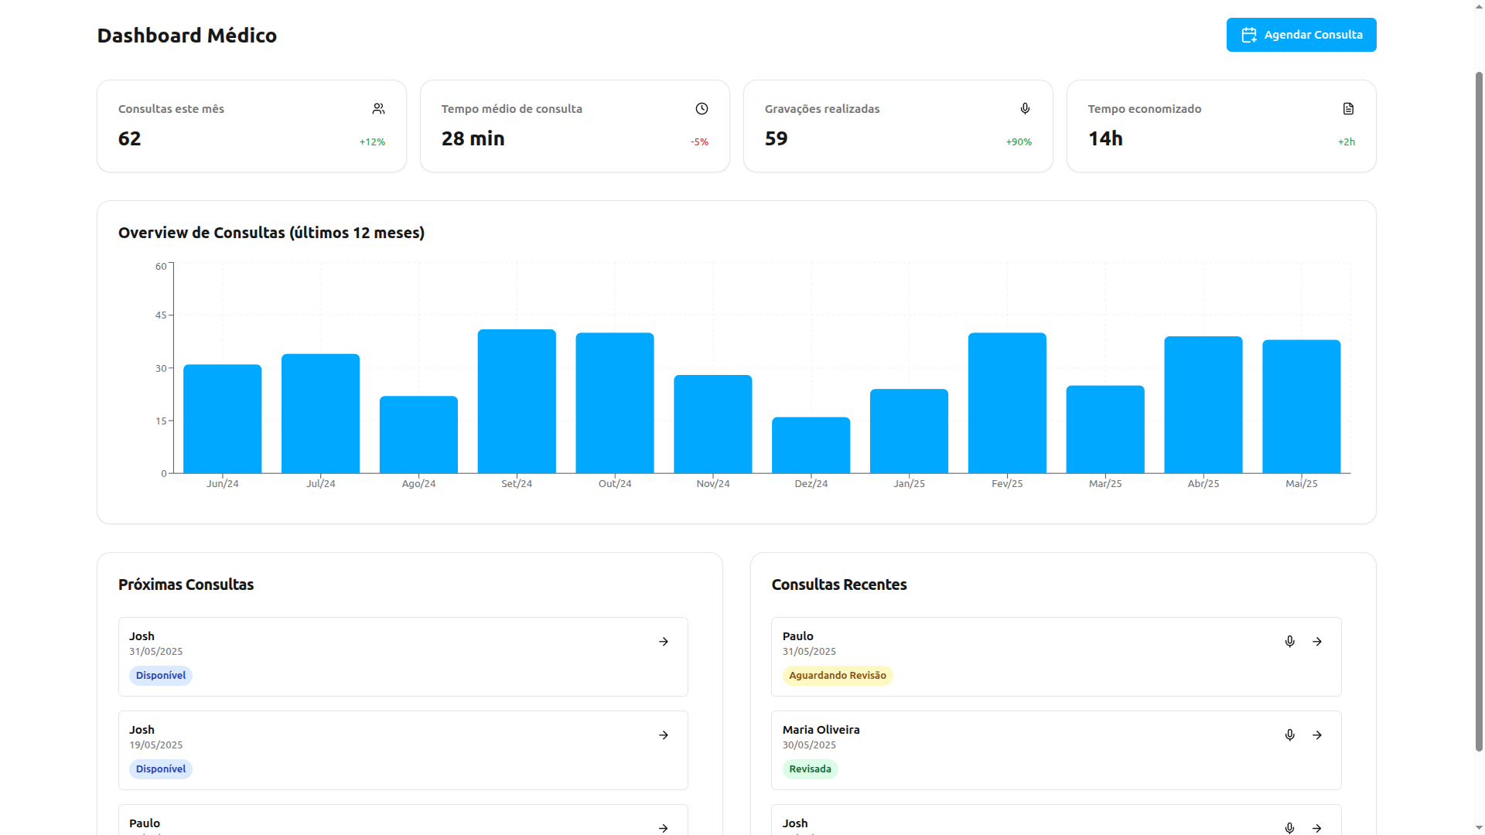
Task: Click the page vertical scrollbar thumb
Action: 1479,411
